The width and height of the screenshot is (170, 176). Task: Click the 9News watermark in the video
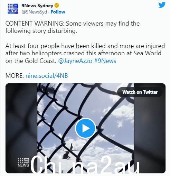(23, 163)
